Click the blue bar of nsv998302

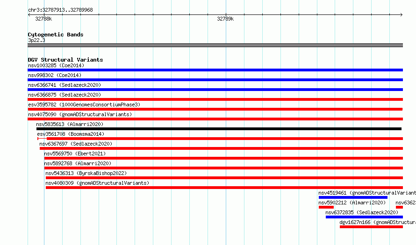215,80
